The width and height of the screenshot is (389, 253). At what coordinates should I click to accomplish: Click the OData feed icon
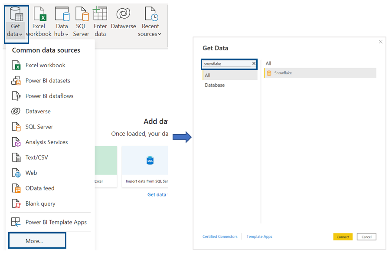16,188
